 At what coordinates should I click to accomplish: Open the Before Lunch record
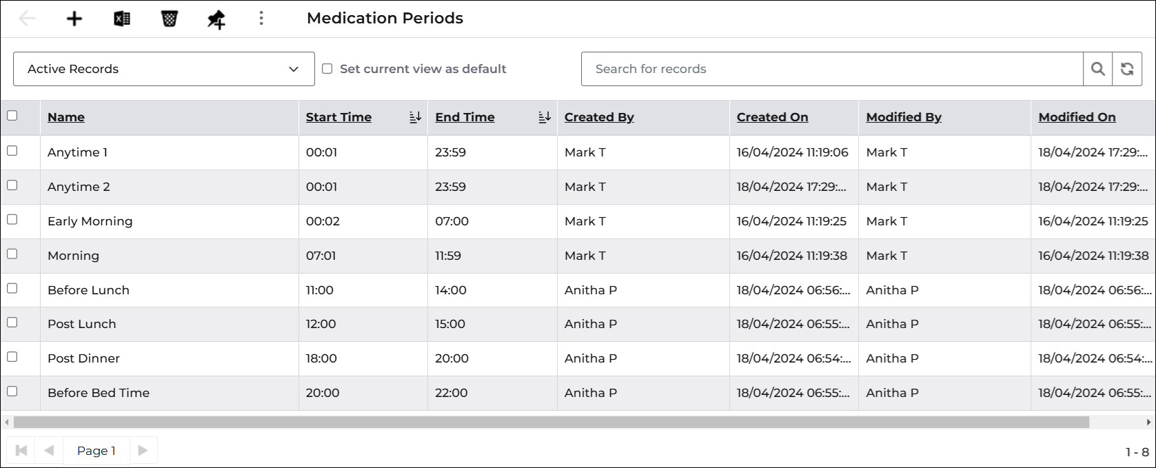(x=88, y=290)
